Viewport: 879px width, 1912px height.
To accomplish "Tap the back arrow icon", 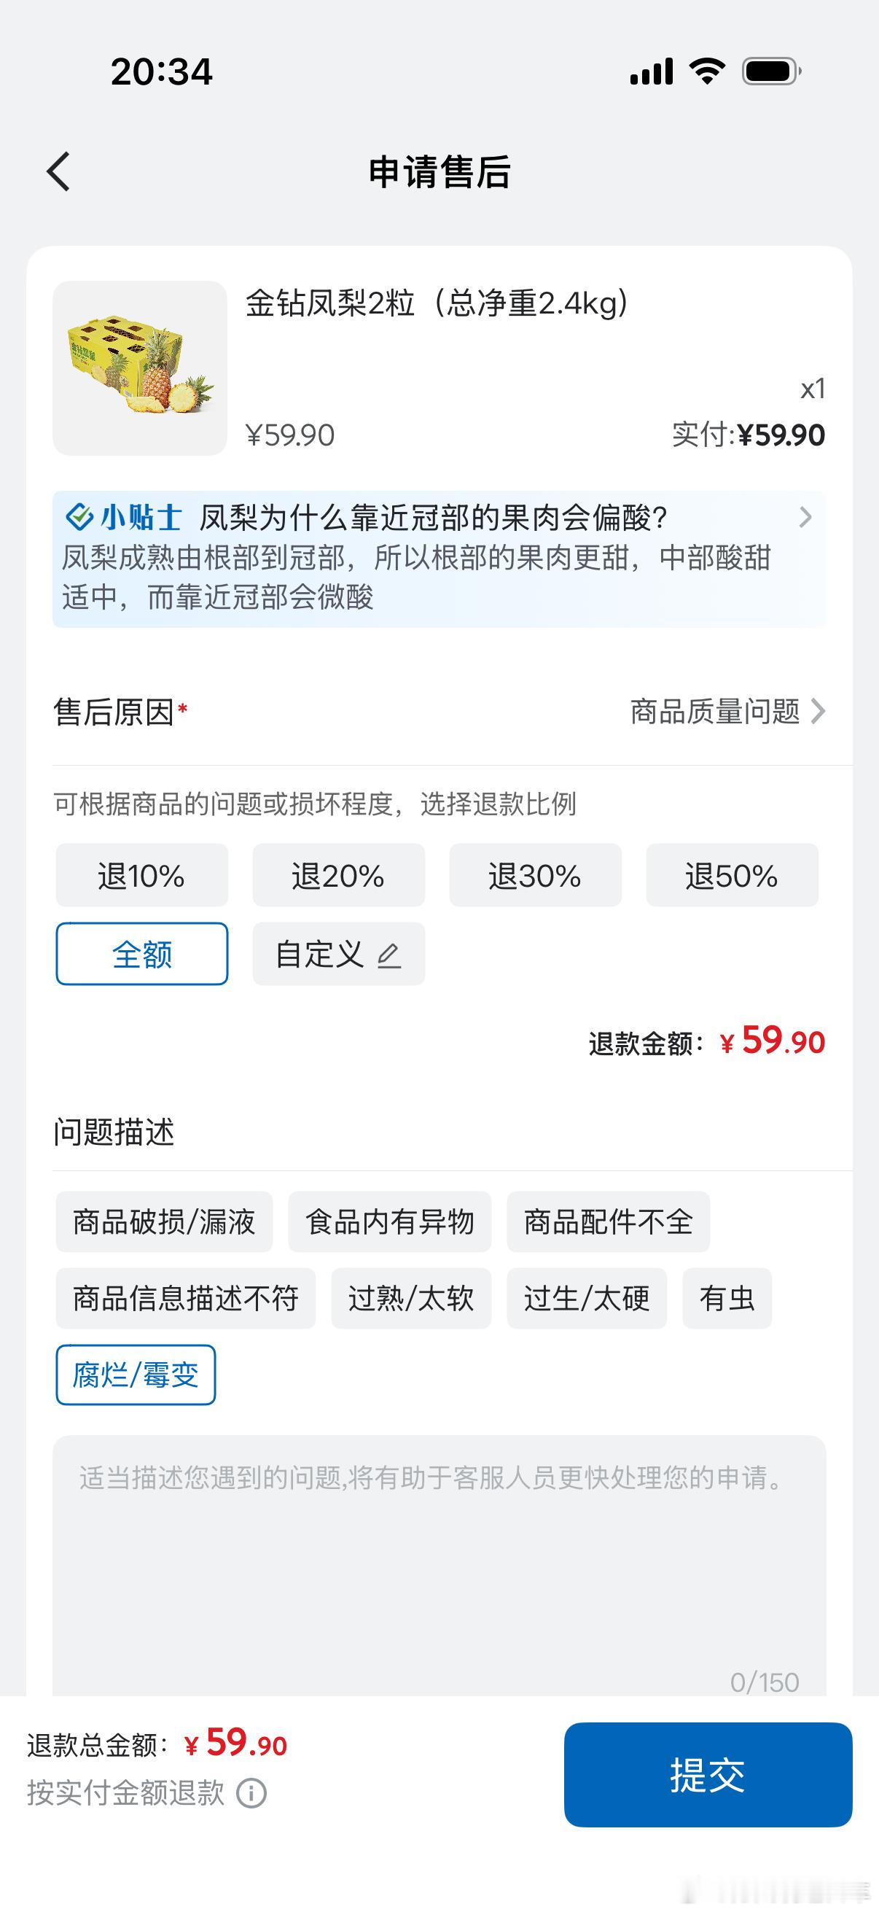I will click(58, 171).
